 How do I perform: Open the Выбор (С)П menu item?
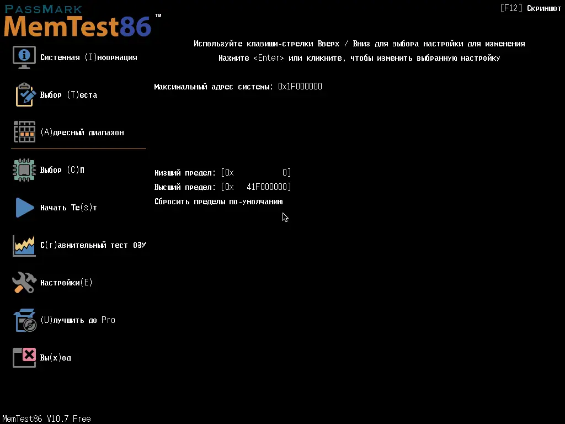click(x=62, y=170)
